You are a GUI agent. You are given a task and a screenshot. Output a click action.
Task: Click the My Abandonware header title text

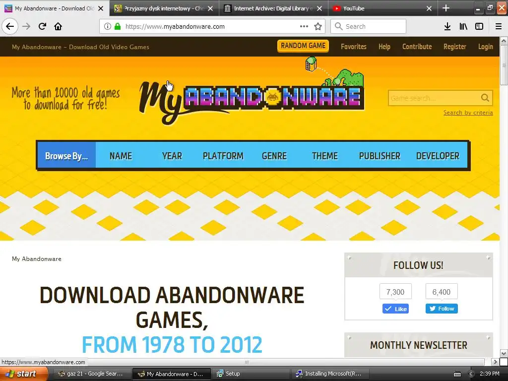[80, 47]
